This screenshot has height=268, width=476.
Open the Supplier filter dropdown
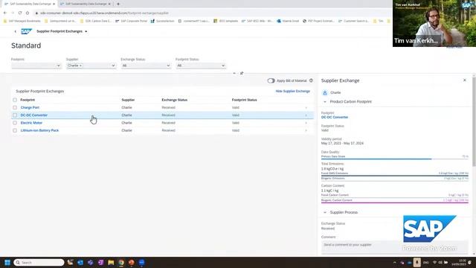point(113,66)
